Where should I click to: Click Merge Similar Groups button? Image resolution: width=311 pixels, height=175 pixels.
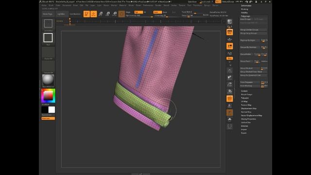(x=254, y=30)
